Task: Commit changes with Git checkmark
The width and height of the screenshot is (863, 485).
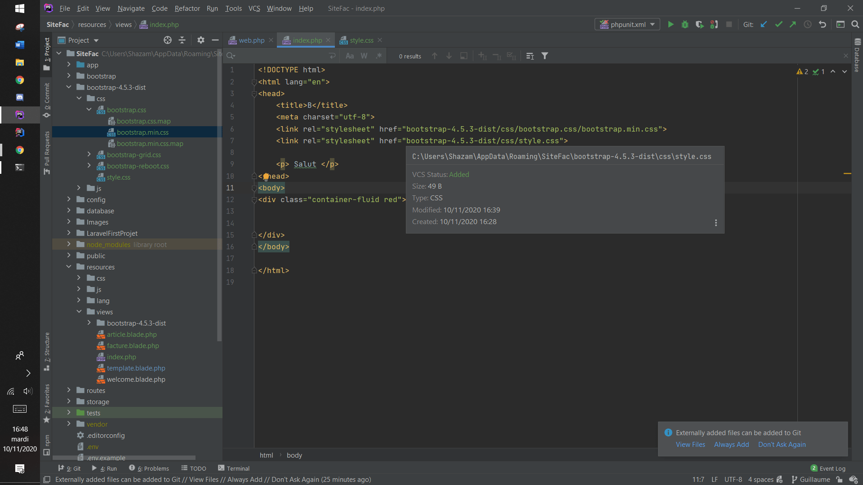Action: [x=778, y=25]
